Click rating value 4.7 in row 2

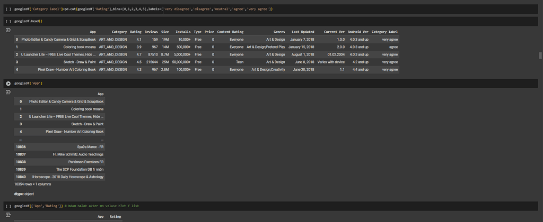138,54
